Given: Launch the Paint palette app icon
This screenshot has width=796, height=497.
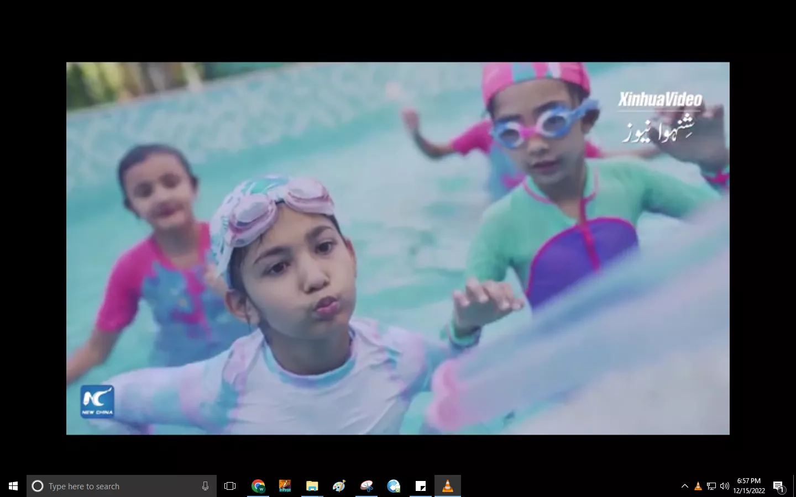Looking at the screenshot, I should pyautogui.click(x=339, y=486).
